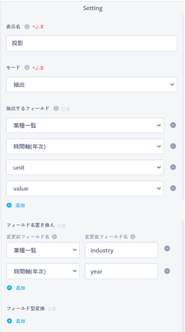Screen dimensions: 185x332
Task: Add another extraction field with 追加
Action: coord(16,205)
